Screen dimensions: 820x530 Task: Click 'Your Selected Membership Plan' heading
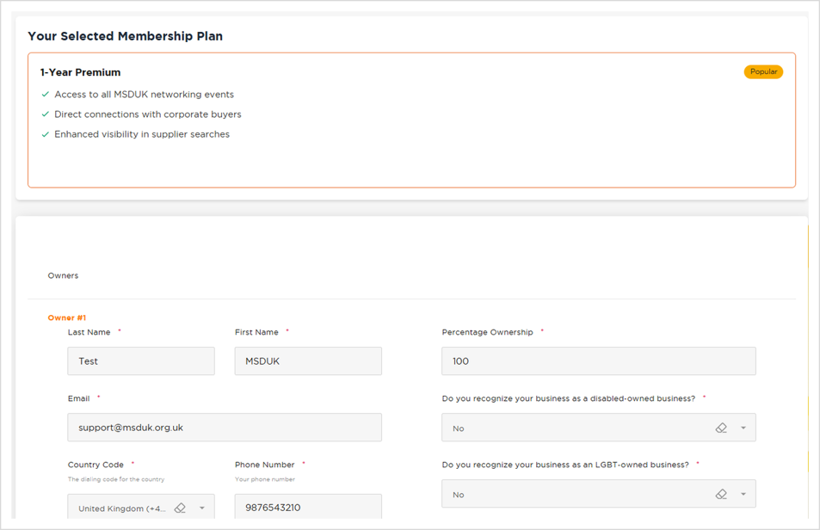click(x=126, y=36)
